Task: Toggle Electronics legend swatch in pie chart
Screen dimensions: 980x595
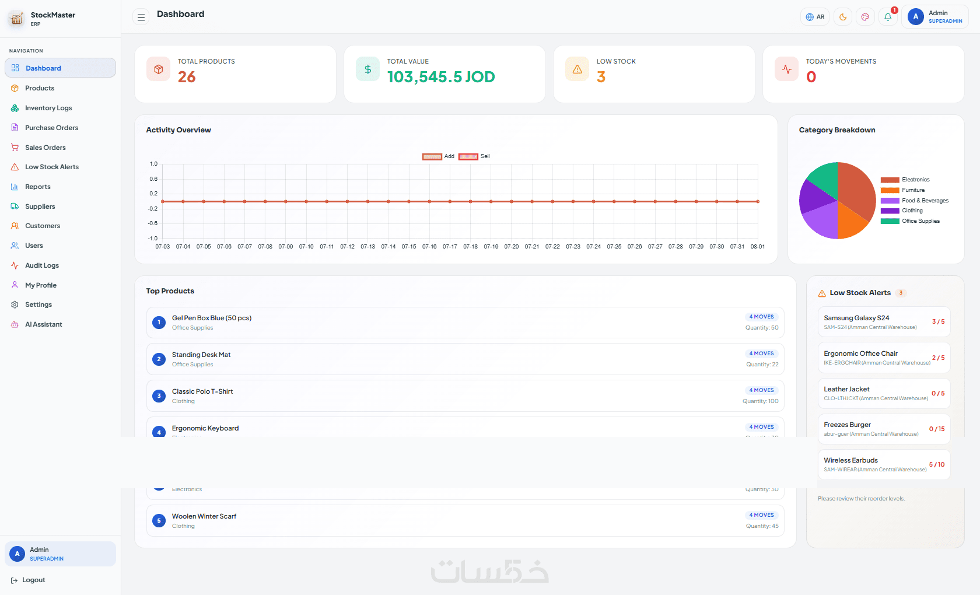Action: click(890, 180)
